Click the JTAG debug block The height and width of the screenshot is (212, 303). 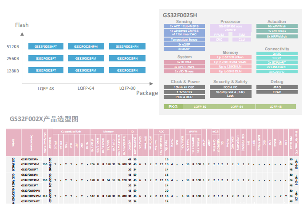[277, 87]
